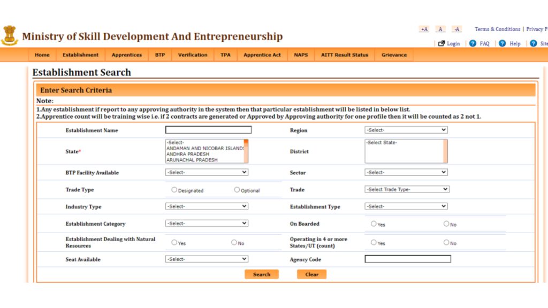Open the Trade dropdown

(407, 189)
